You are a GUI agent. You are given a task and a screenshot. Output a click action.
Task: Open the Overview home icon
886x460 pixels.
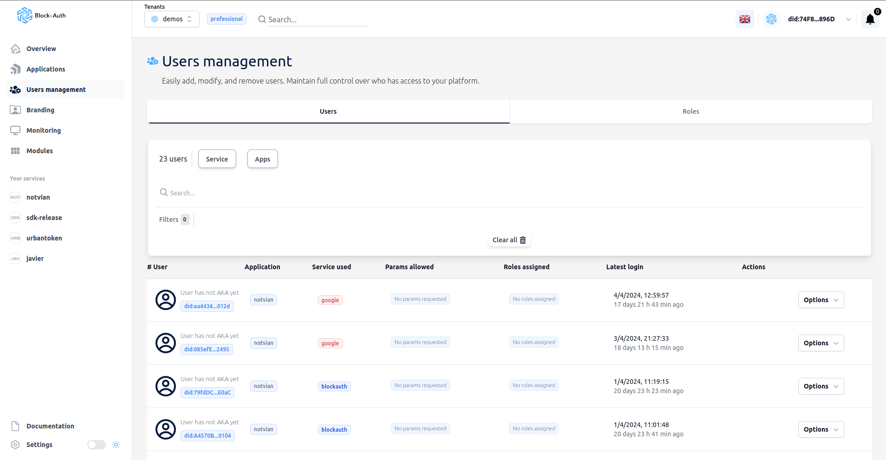tap(15, 49)
